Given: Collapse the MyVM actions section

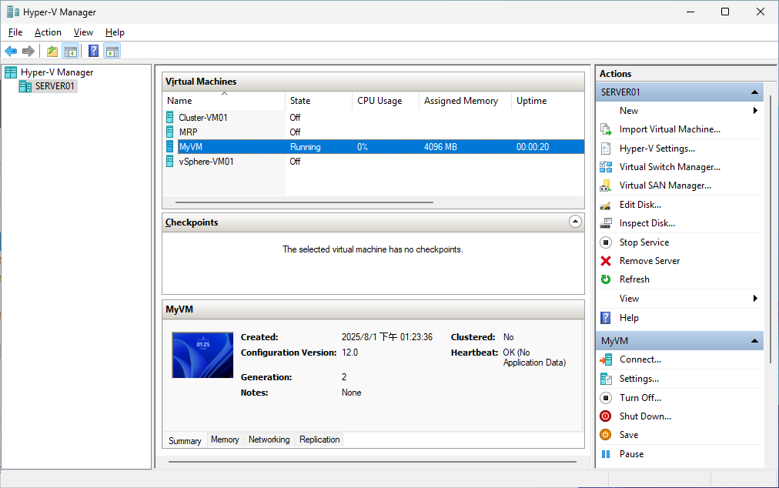Looking at the screenshot, I should [755, 341].
